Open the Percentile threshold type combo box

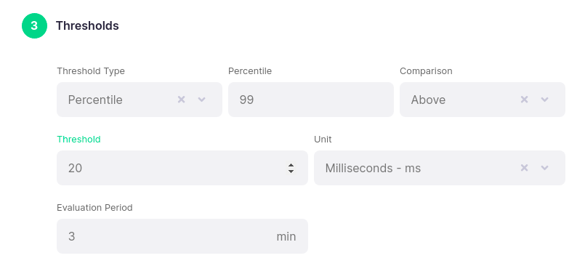tap(140, 100)
